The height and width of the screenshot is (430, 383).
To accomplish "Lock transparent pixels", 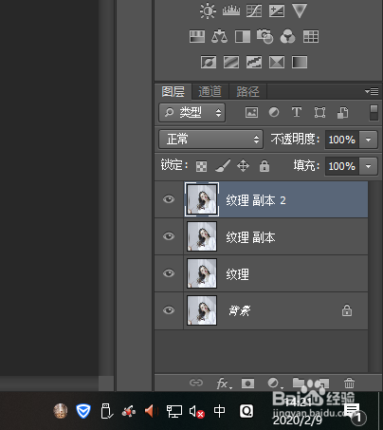I will coord(201,166).
